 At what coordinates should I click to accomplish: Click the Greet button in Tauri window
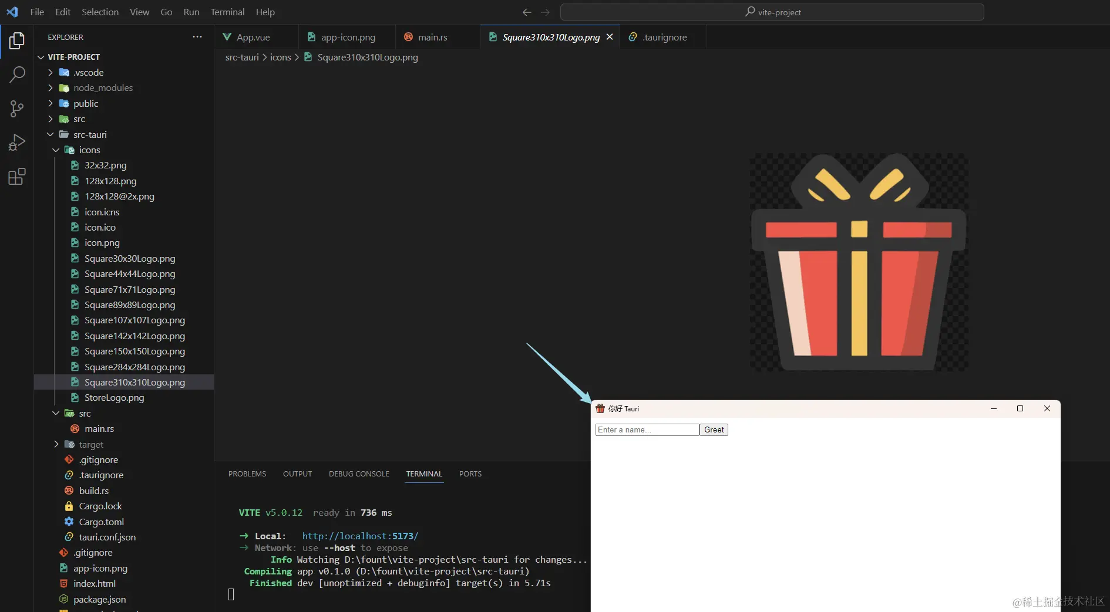(x=714, y=430)
